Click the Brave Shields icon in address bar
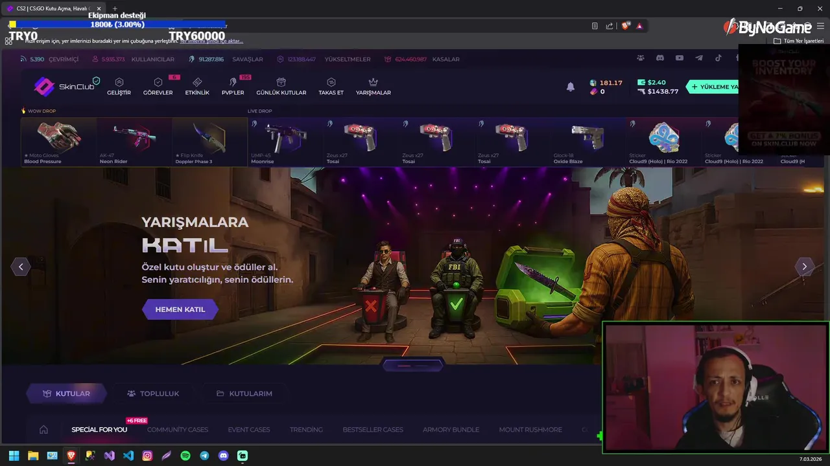The width and height of the screenshot is (830, 466). (625, 26)
